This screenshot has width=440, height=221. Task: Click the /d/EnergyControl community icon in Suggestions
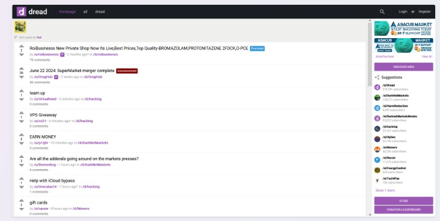pos(377,170)
